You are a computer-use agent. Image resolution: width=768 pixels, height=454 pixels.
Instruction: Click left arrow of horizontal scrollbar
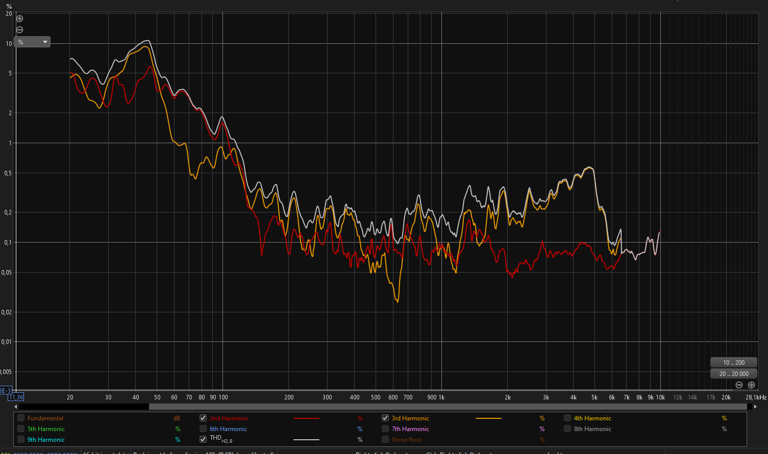(x=15, y=407)
